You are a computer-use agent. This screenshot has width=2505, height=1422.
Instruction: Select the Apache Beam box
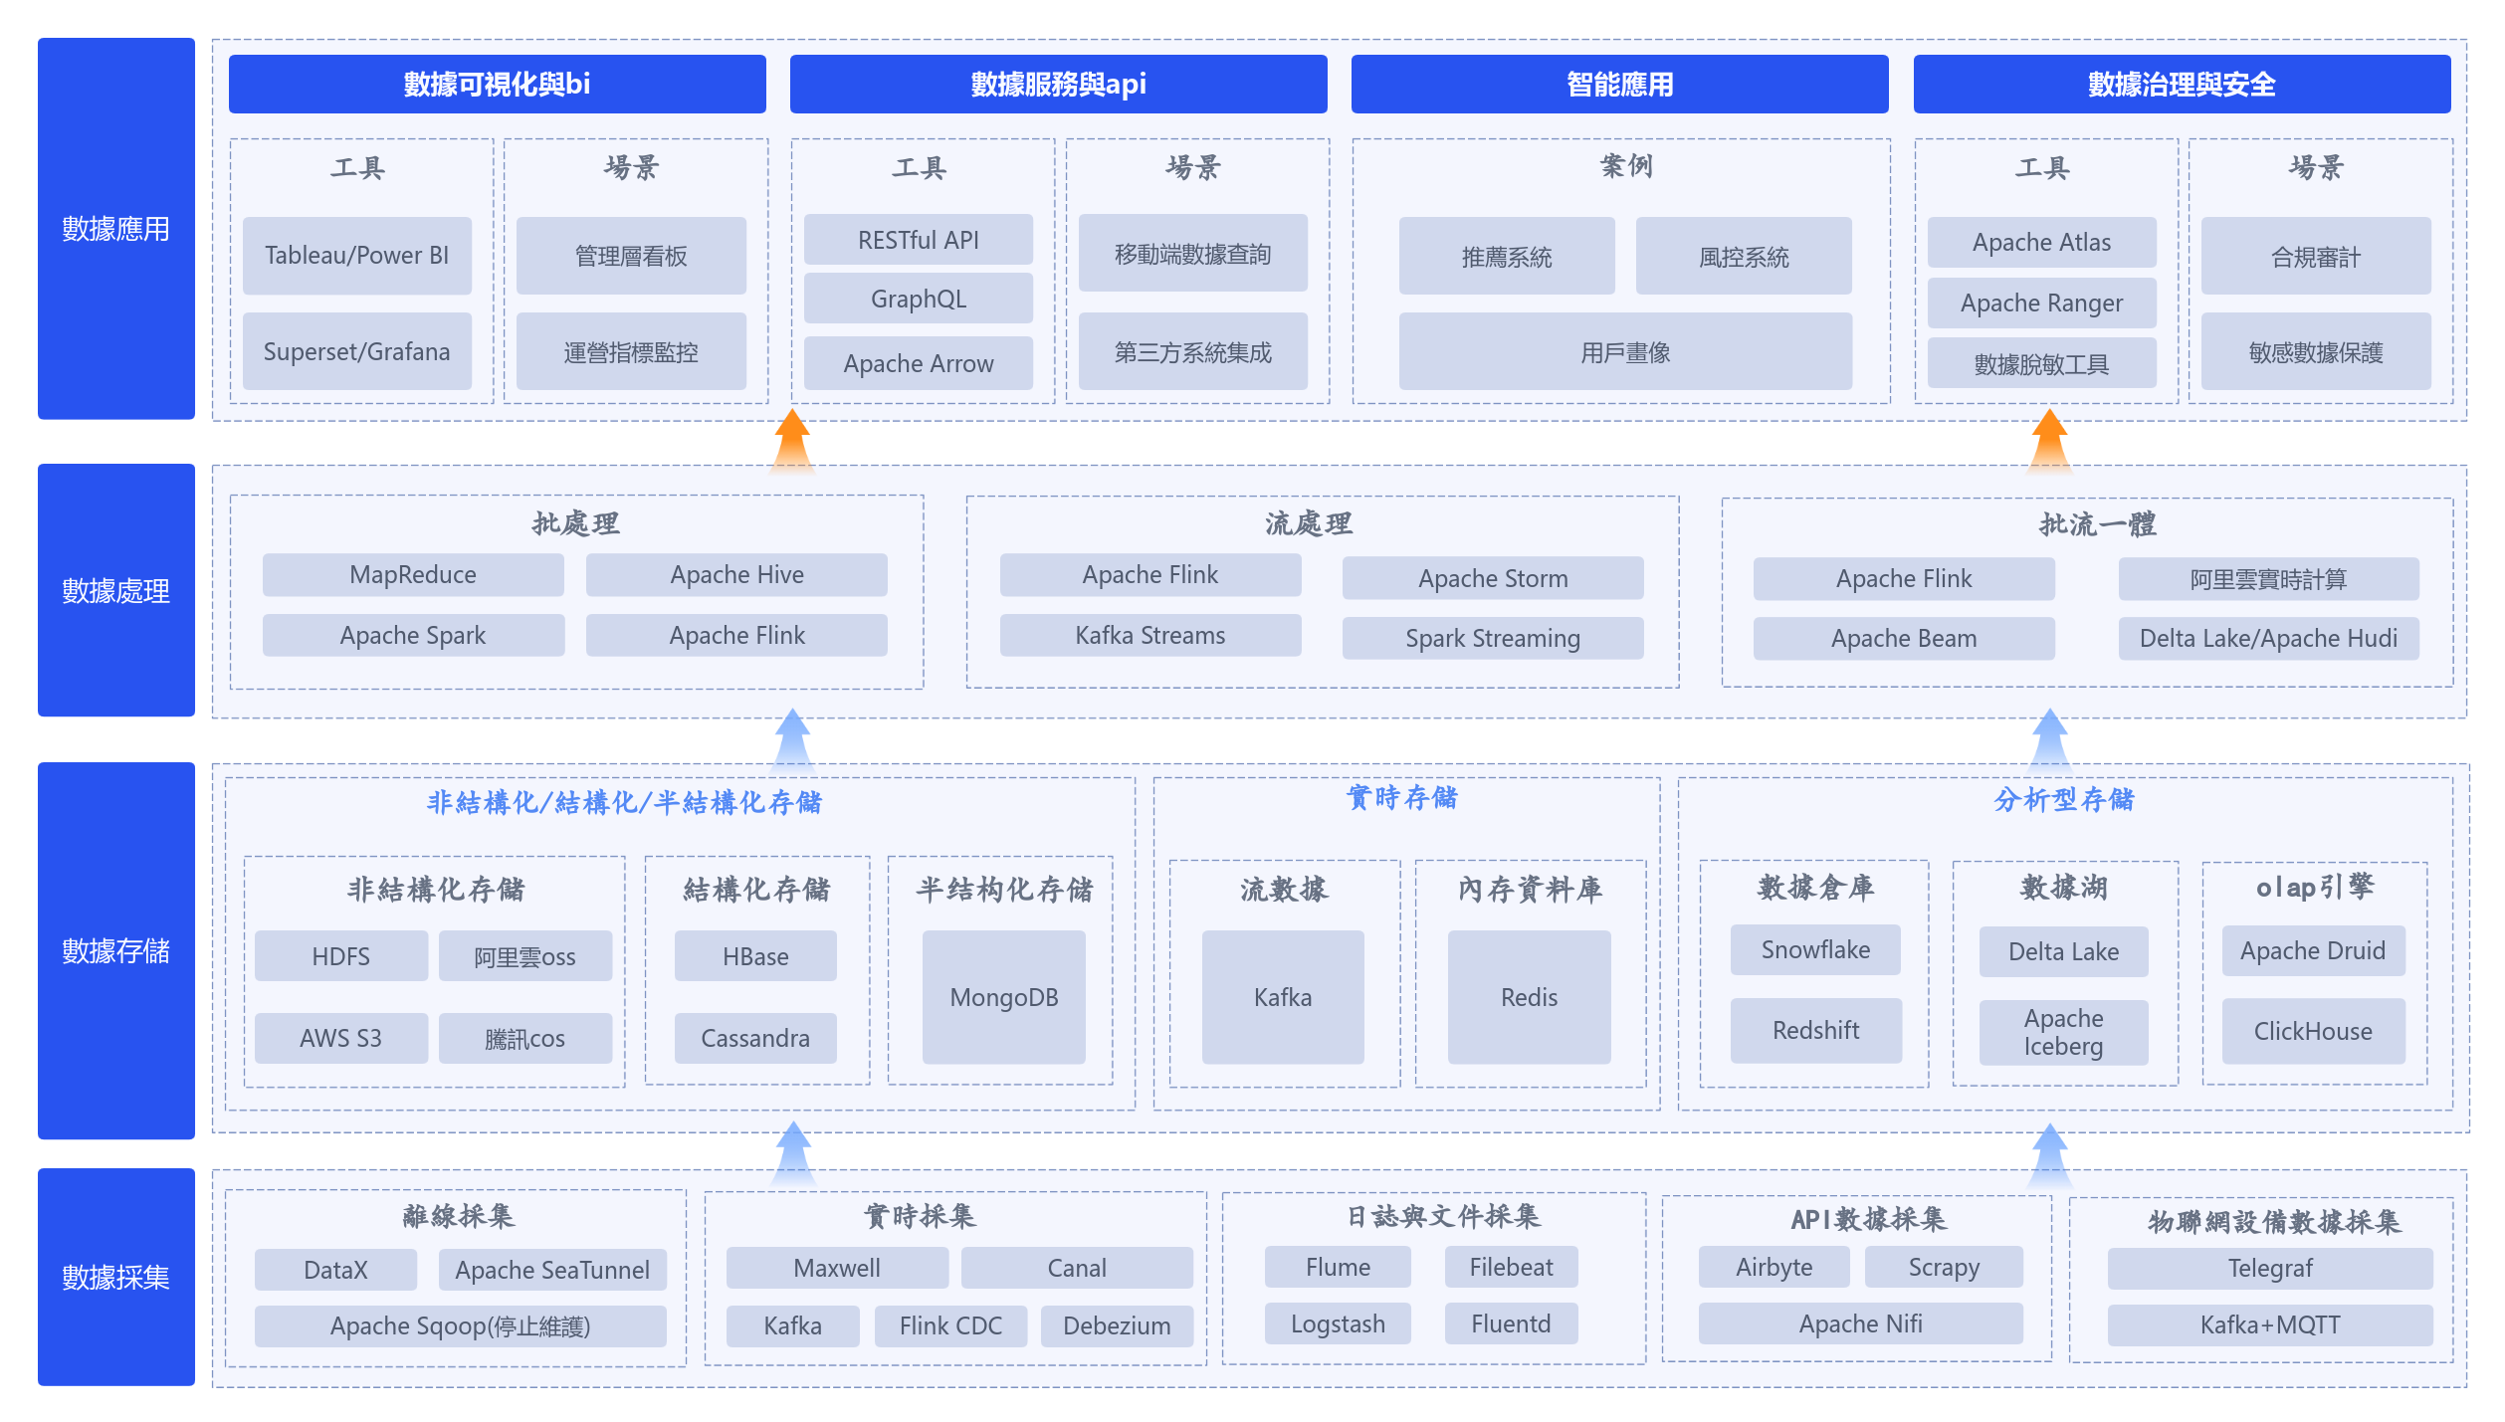click(1904, 638)
